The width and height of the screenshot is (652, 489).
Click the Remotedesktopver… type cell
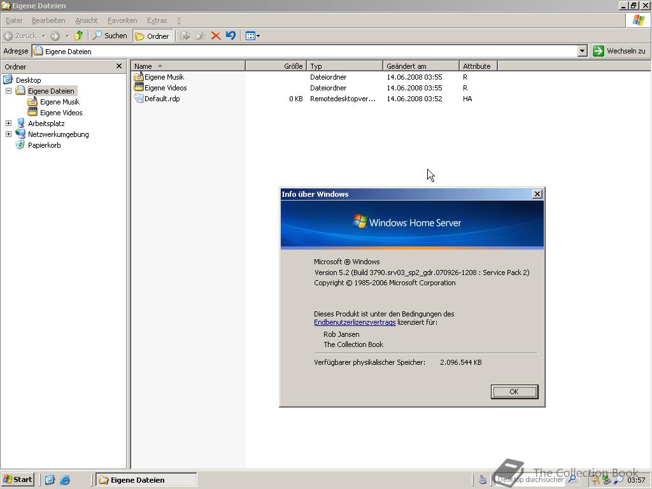(x=343, y=99)
